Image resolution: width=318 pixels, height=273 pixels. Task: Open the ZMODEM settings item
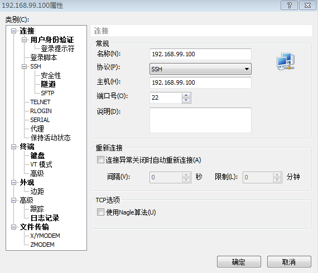point(42,245)
